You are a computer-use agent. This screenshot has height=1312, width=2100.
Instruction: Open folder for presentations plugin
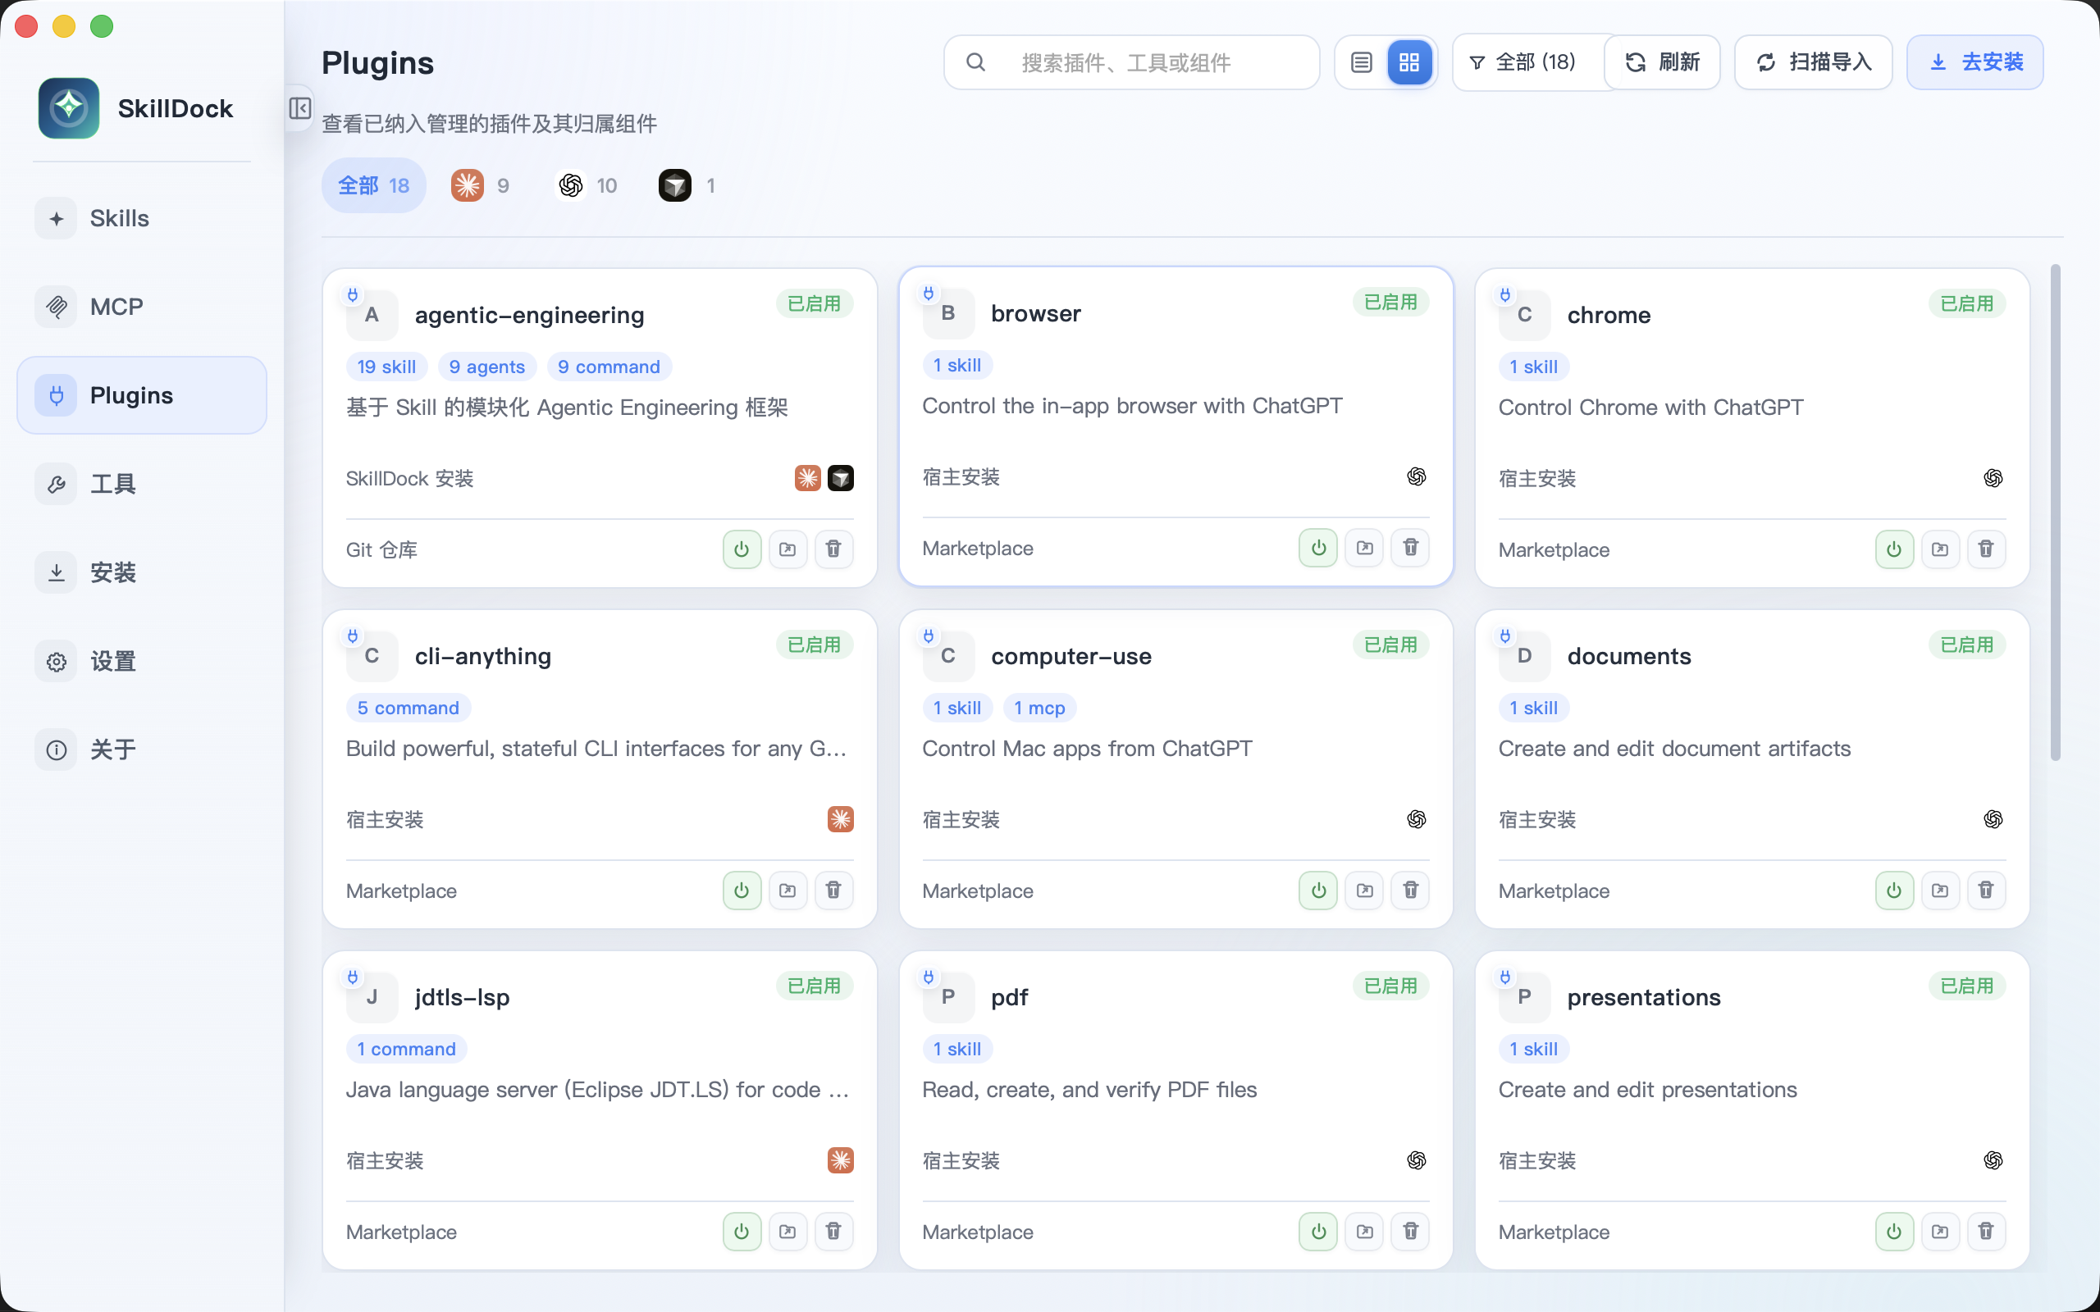click(x=1940, y=1232)
